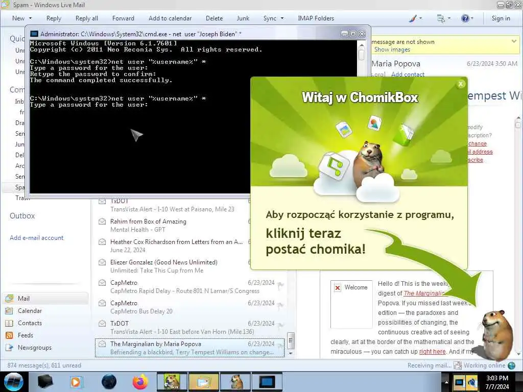Click Add e-mail account
523x392 pixels.
click(x=36, y=238)
